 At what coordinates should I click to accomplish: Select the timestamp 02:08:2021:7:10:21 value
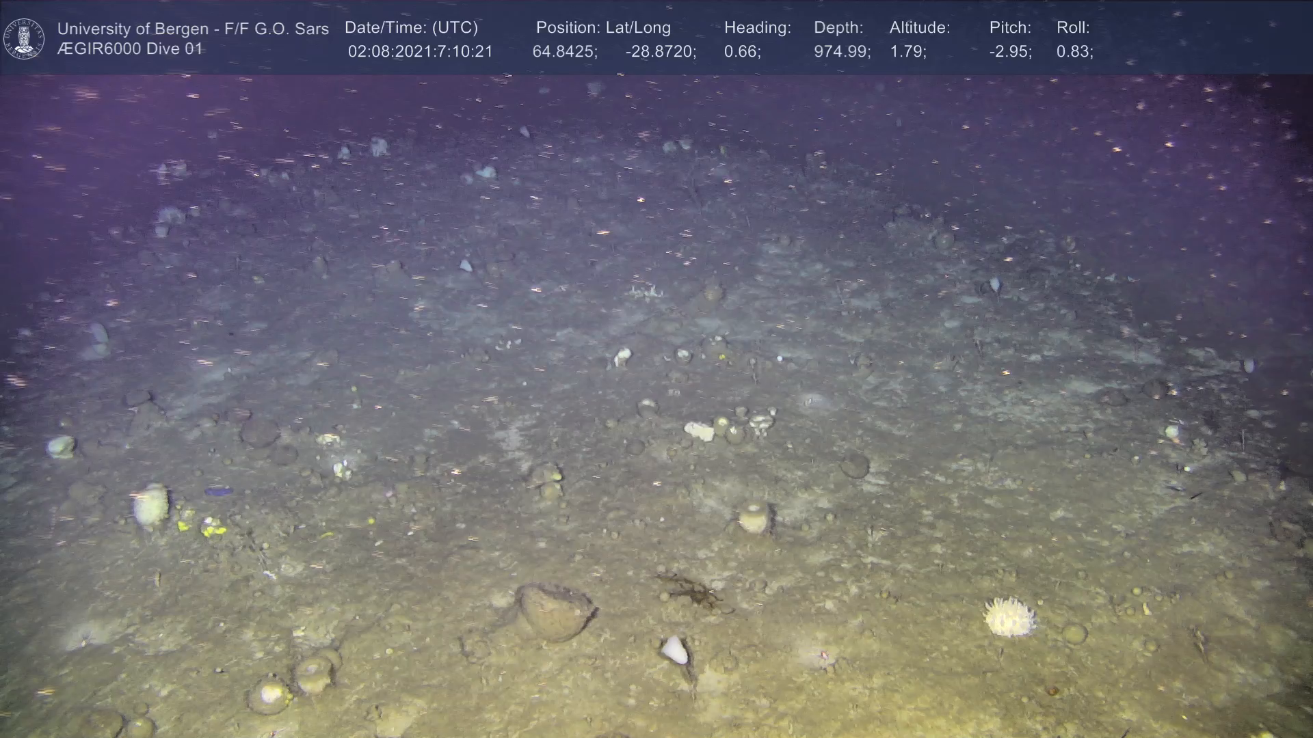pyautogui.click(x=420, y=52)
